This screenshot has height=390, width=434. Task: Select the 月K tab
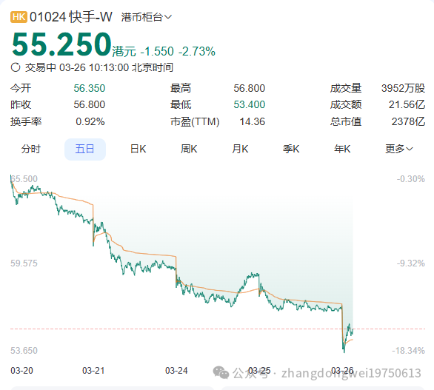240,149
